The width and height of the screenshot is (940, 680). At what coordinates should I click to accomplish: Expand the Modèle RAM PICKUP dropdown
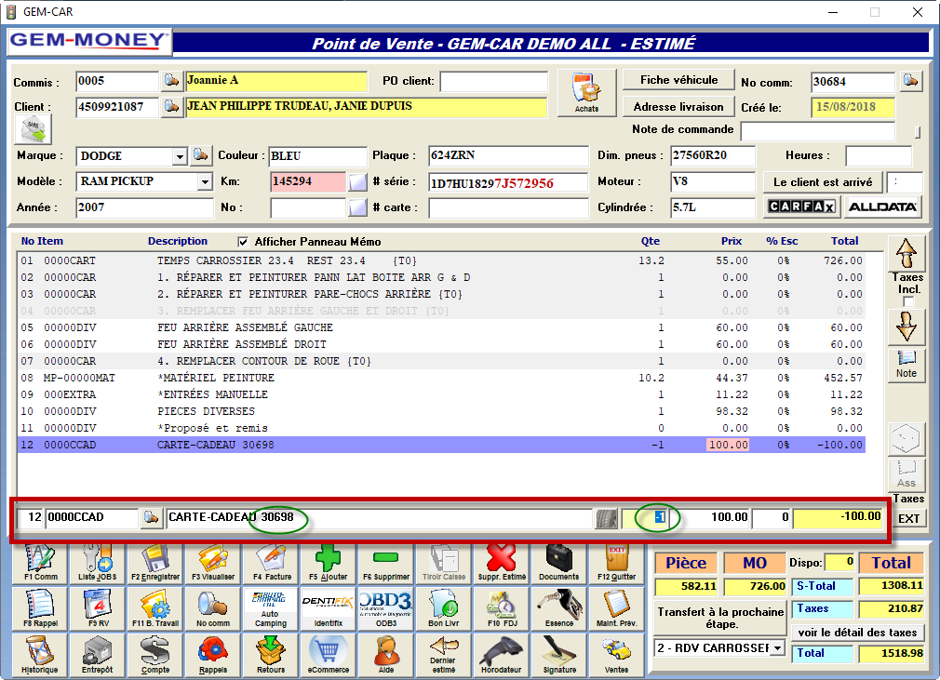(205, 181)
